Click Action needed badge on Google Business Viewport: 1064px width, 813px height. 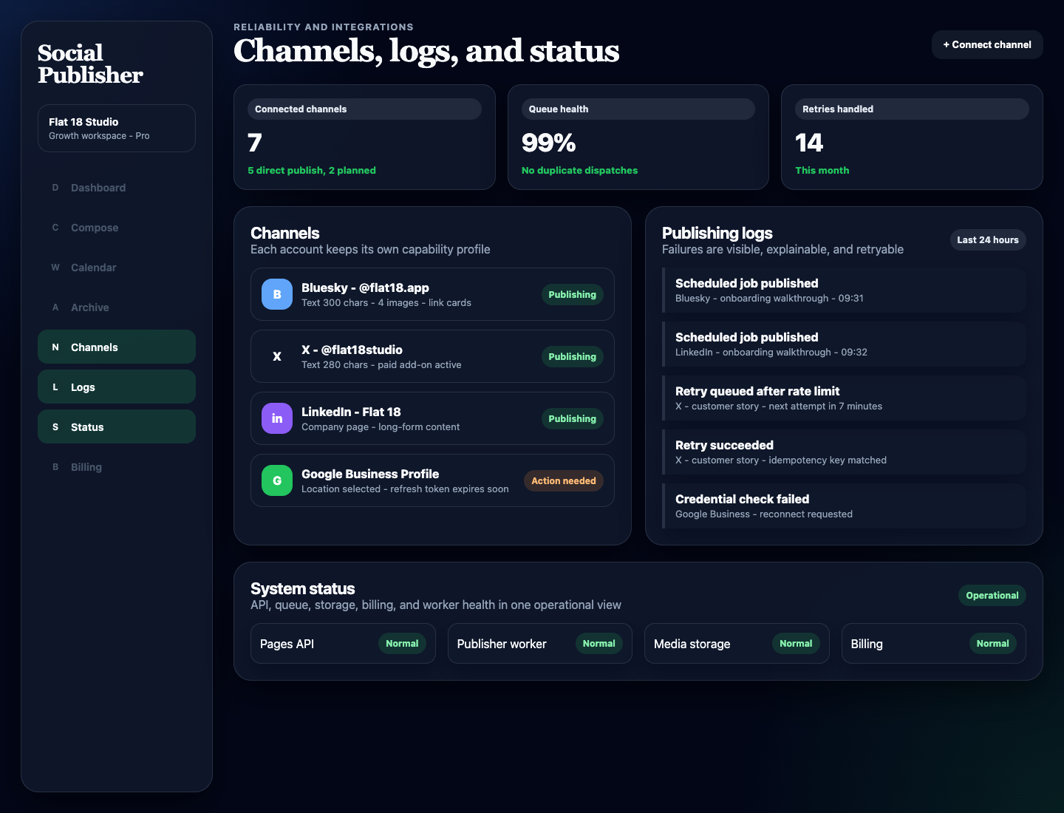point(564,480)
